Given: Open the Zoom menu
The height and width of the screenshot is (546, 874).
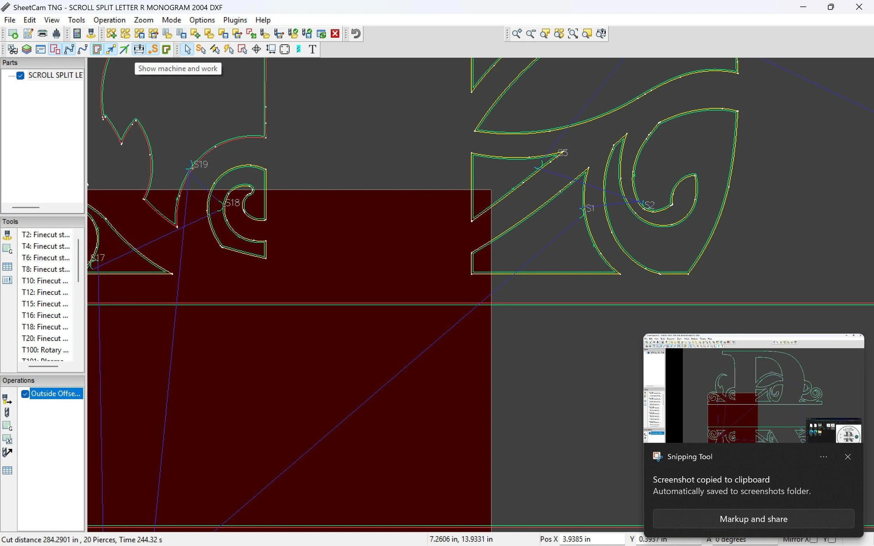Looking at the screenshot, I should tap(143, 20).
